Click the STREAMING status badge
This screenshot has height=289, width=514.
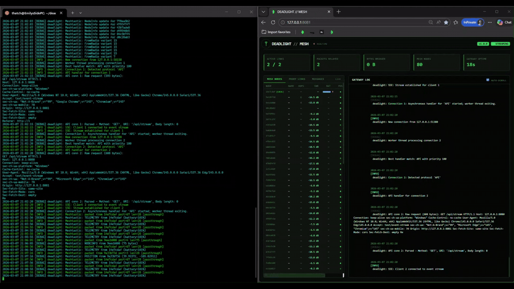tap(501, 44)
